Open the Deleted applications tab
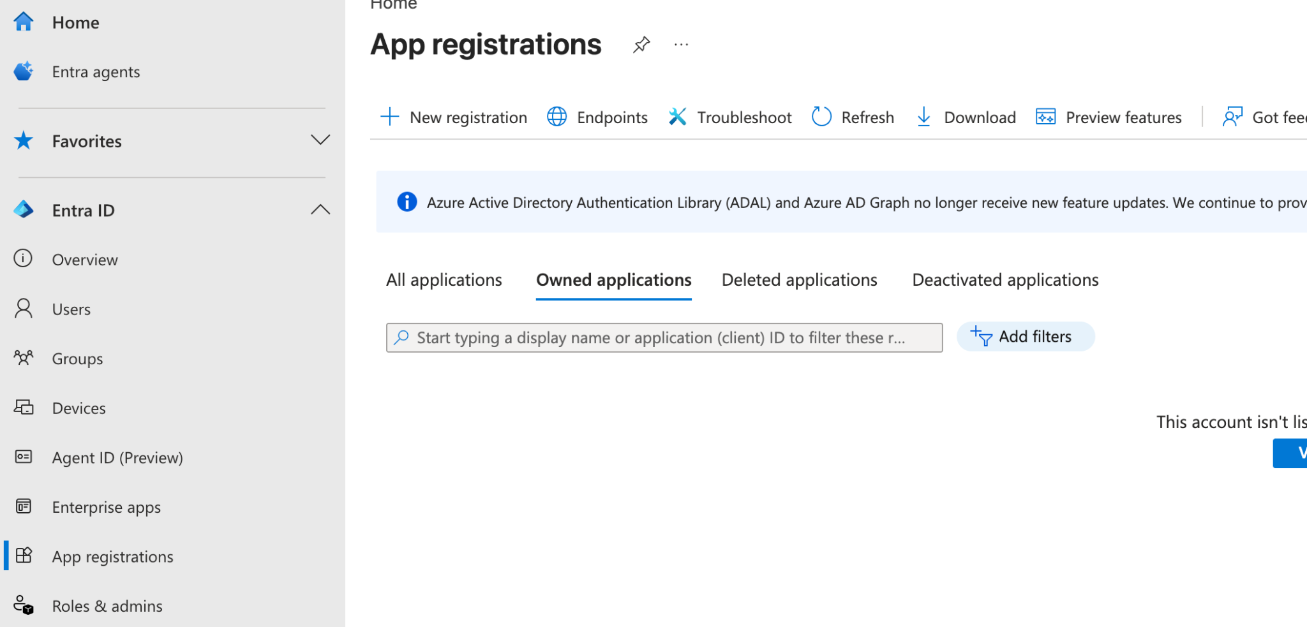 click(800, 280)
